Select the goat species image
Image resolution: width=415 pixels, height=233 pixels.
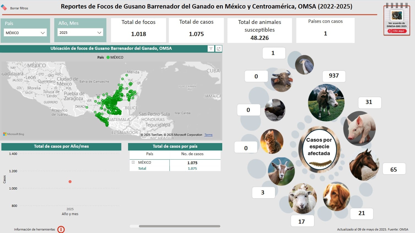(281, 171)
